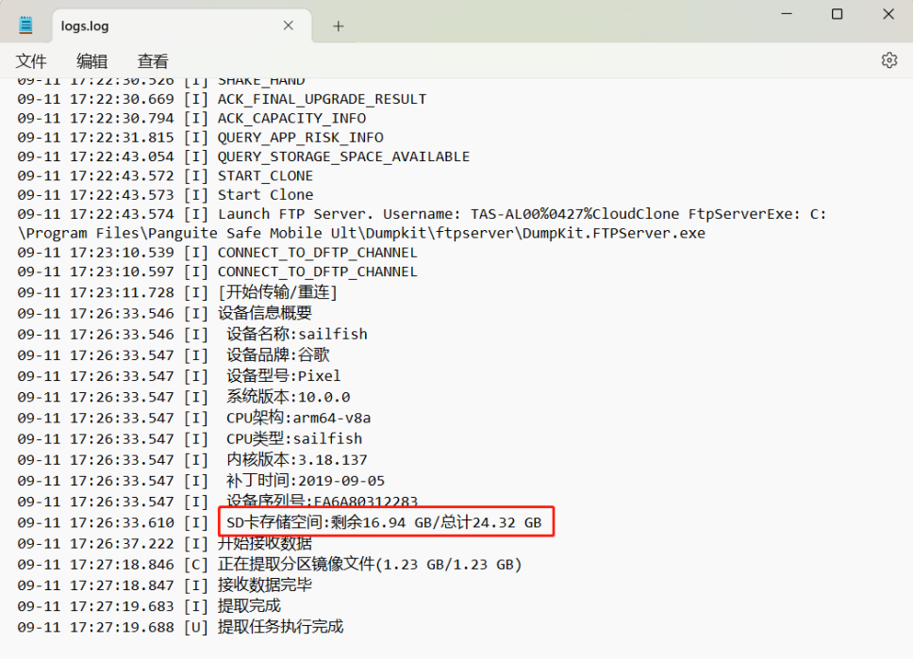Open the 文件 menu

click(x=31, y=60)
